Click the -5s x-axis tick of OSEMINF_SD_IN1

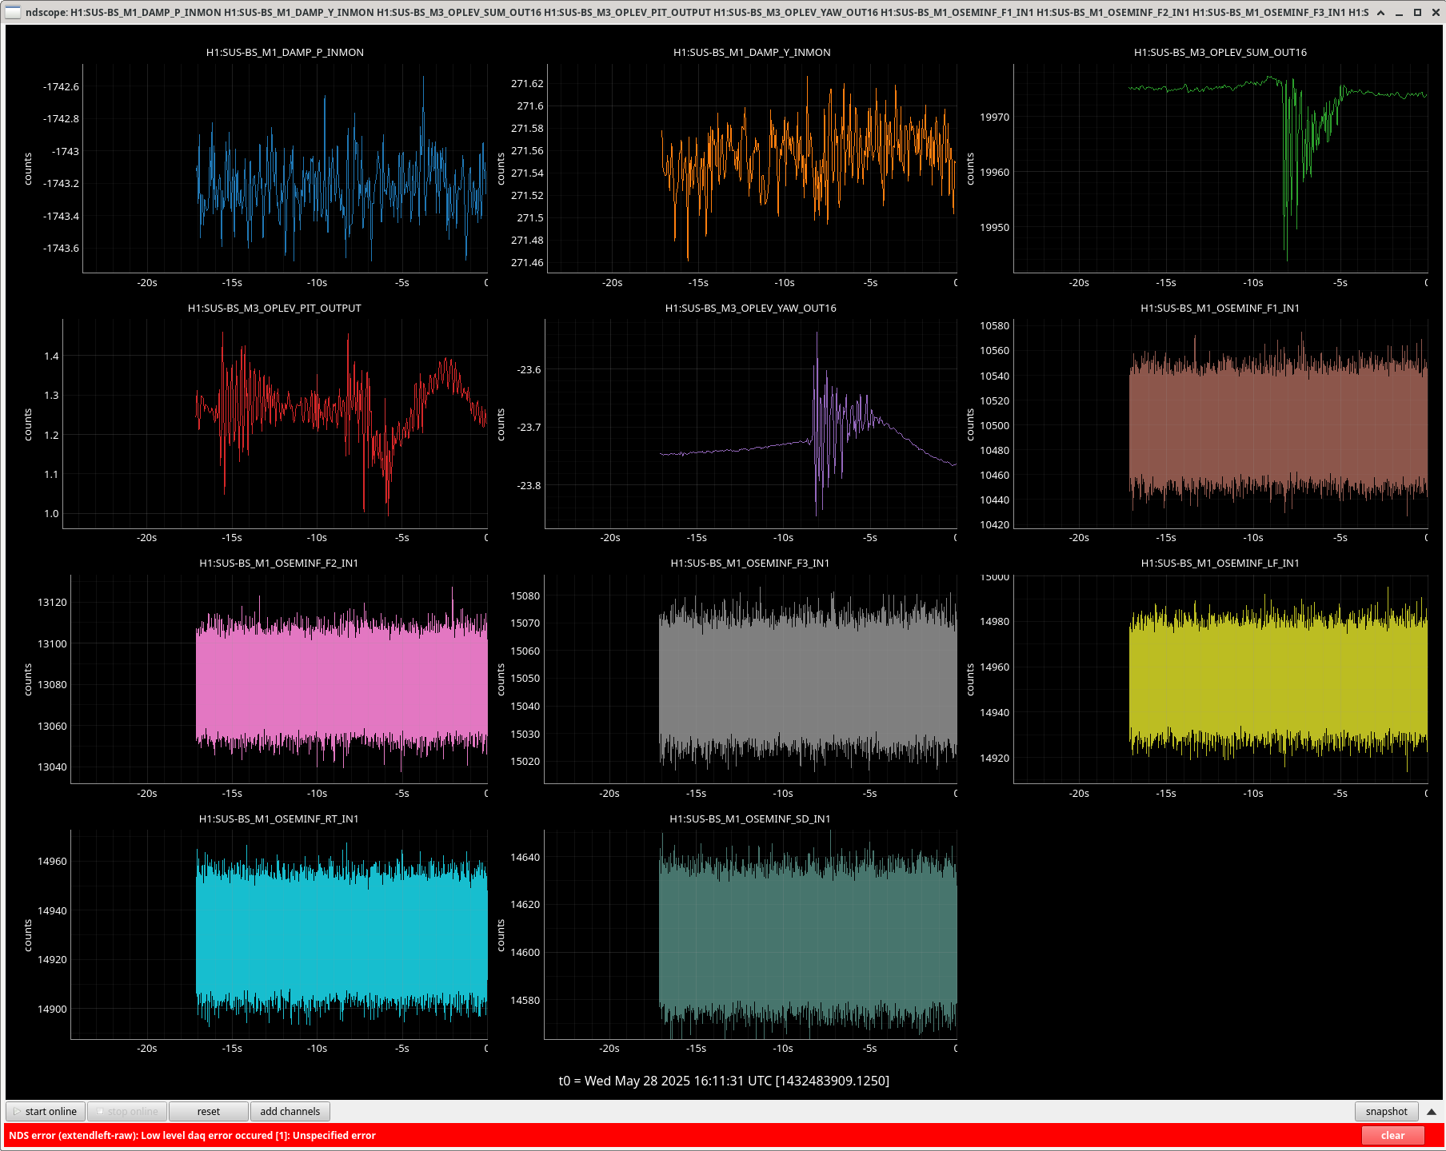click(x=870, y=1048)
